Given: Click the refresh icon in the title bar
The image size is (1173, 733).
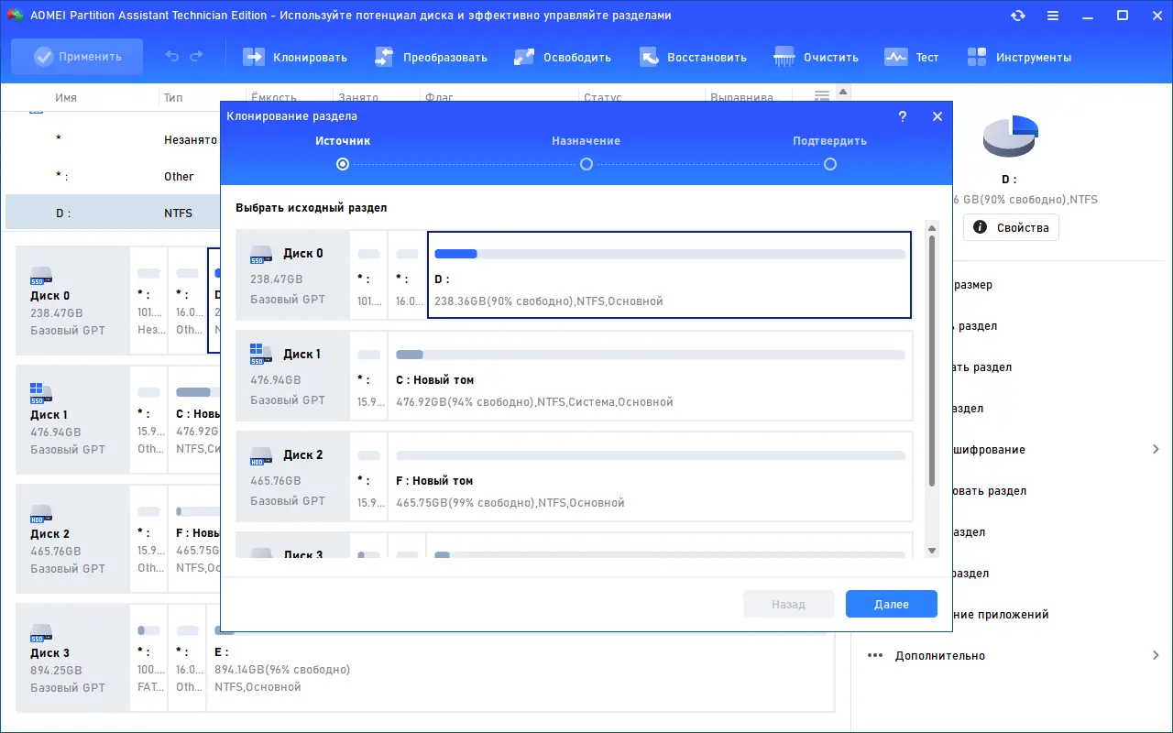Looking at the screenshot, I should pyautogui.click(x=1018, y=16).
